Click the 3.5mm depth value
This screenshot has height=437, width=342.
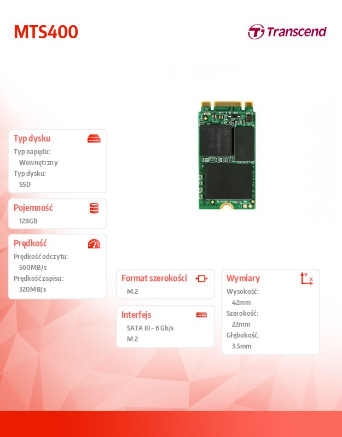[x=241, y=346]
